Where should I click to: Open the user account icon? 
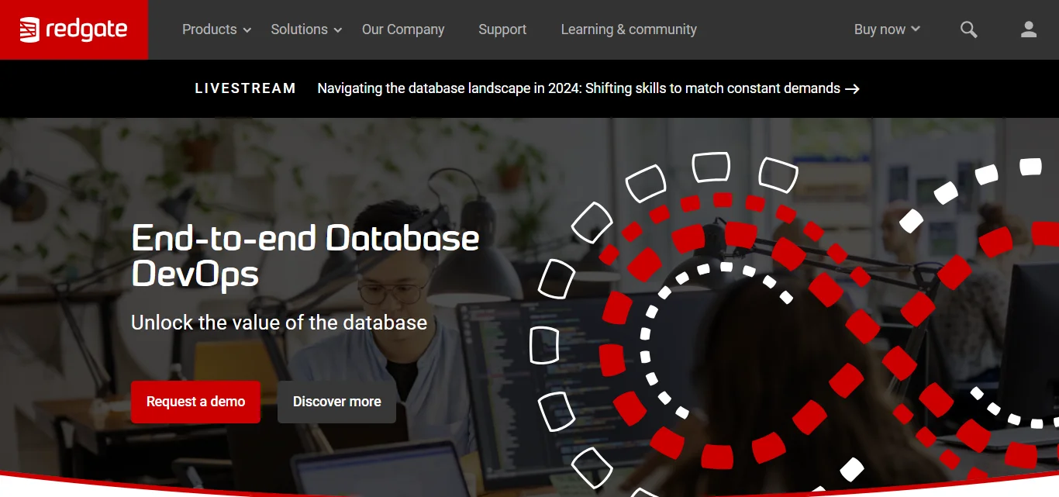(x=1029, y=29)
